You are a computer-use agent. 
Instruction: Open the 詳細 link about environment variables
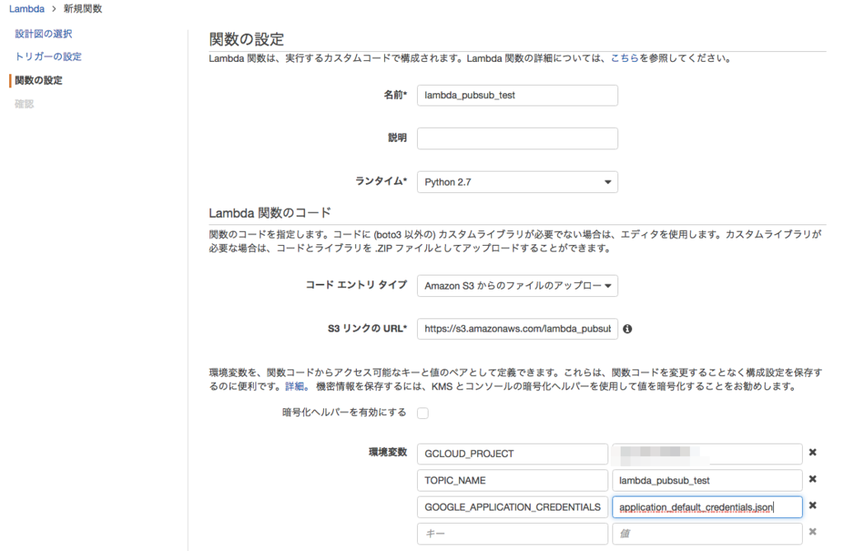(x=294, y=386)
